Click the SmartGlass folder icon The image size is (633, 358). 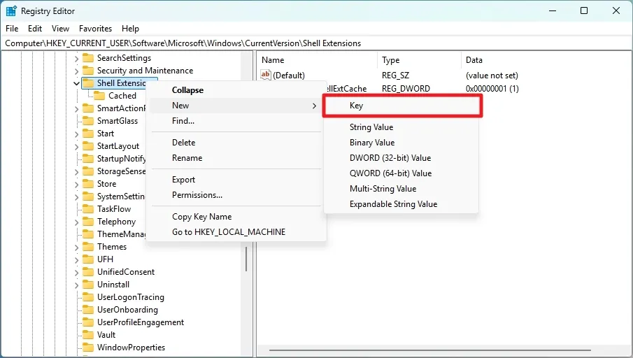[88, 121]
